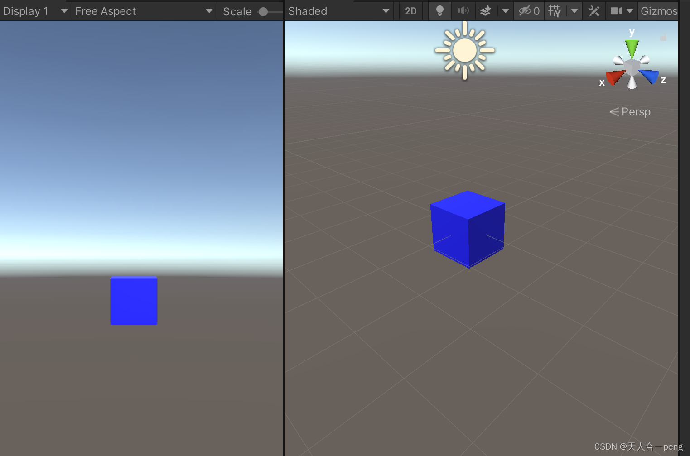Screen dimensions: 690x456
Task: Toggle Scene view effects like skybox
Action: click(485, 11)
